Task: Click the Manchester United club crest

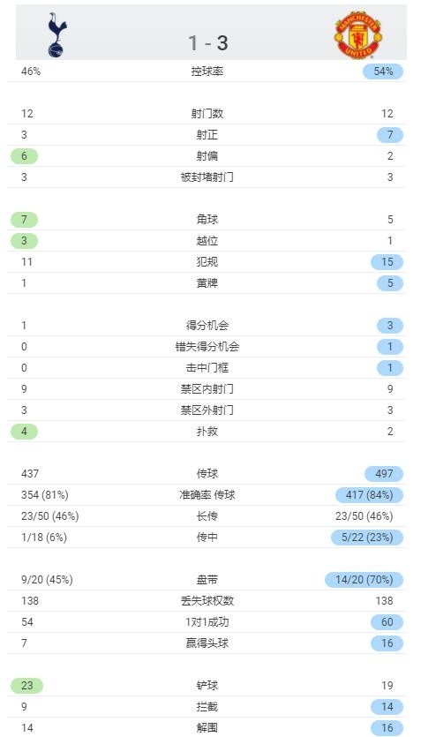Action: point(358,35)
